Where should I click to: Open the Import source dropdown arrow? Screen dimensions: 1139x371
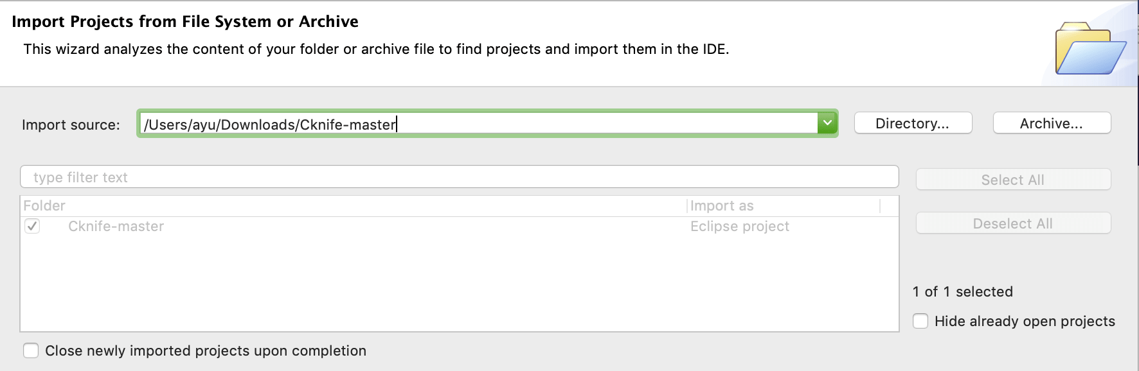point(827,123)
